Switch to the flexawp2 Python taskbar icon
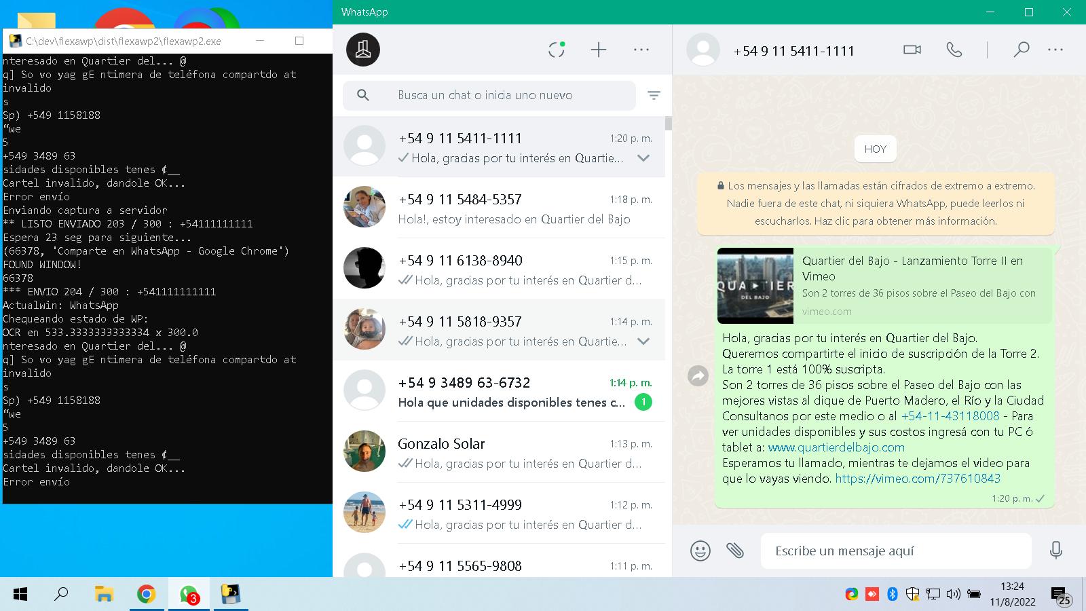The height and width of the screenshot is (611, 1086). (231, 594)
